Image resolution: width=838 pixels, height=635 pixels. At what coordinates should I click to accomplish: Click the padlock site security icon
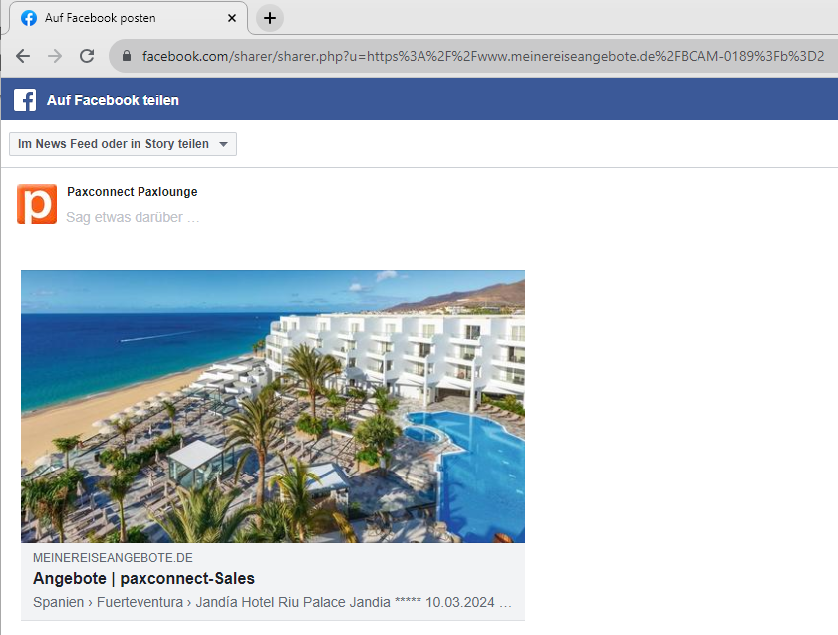(127, 56)
